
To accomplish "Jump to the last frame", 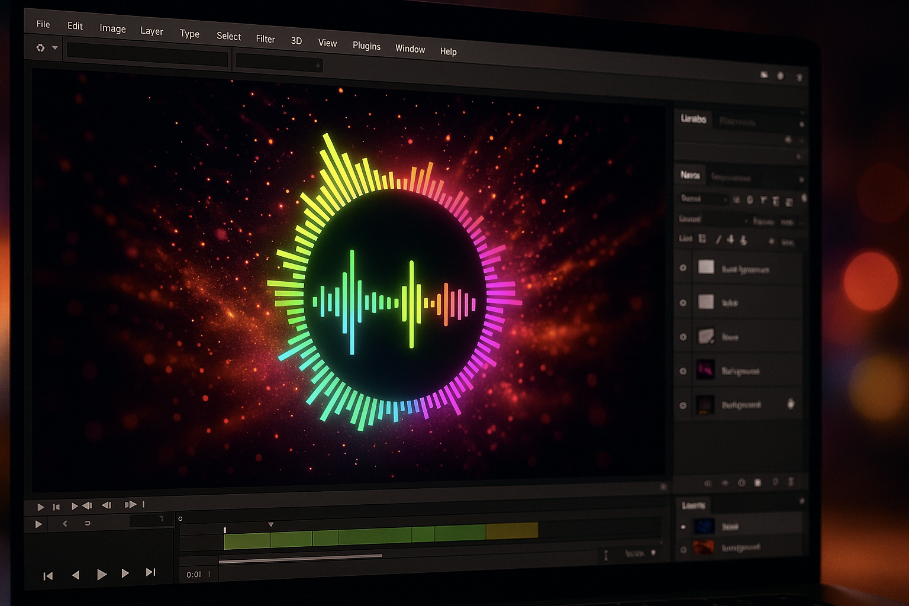I will tap(150, 572).
